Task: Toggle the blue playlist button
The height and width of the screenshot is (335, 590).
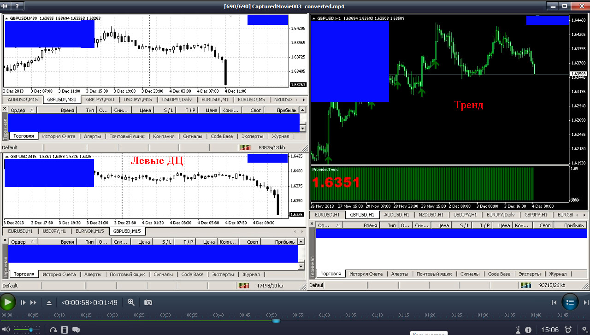Action: coord(570,302)
